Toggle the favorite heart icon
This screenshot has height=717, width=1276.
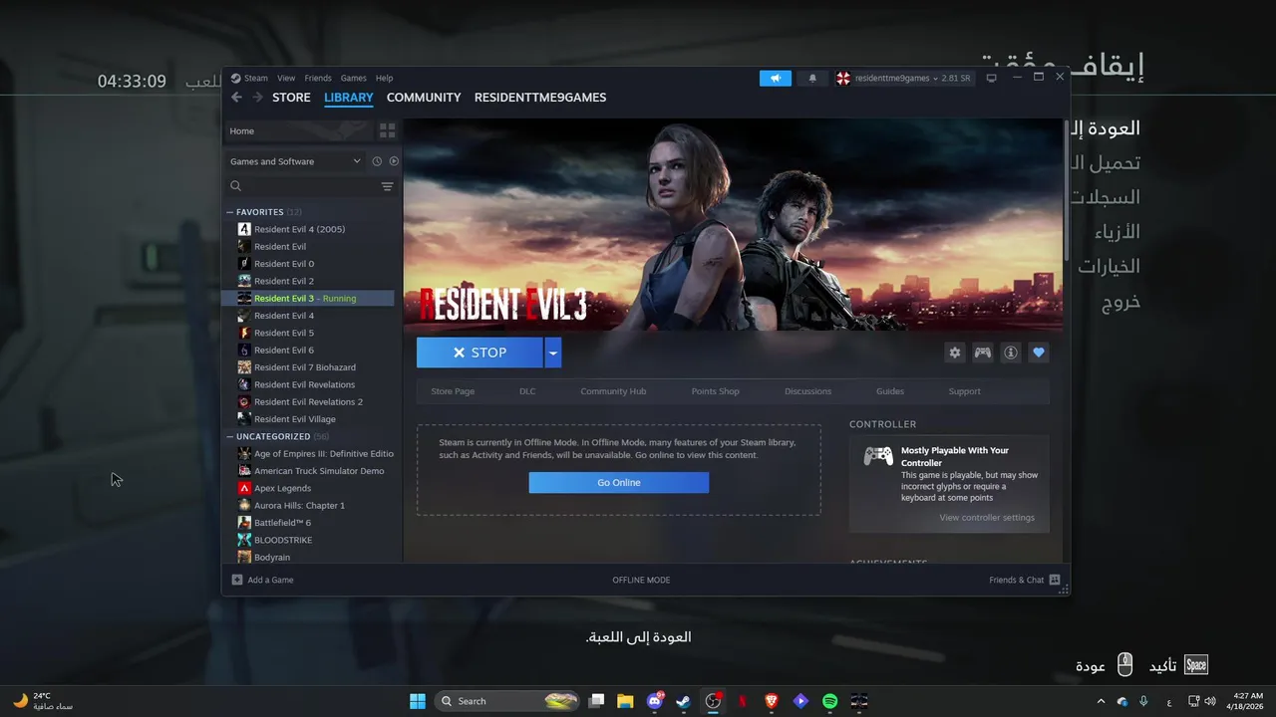coord(1039,353)
